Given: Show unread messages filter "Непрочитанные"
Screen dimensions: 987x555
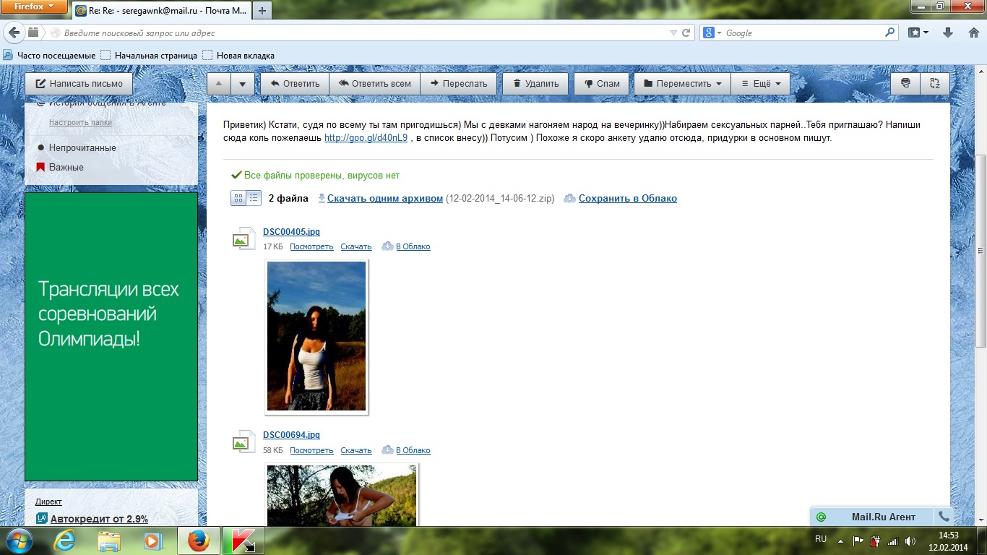Looking at the screenshot, I should click(x=82, y=147).
